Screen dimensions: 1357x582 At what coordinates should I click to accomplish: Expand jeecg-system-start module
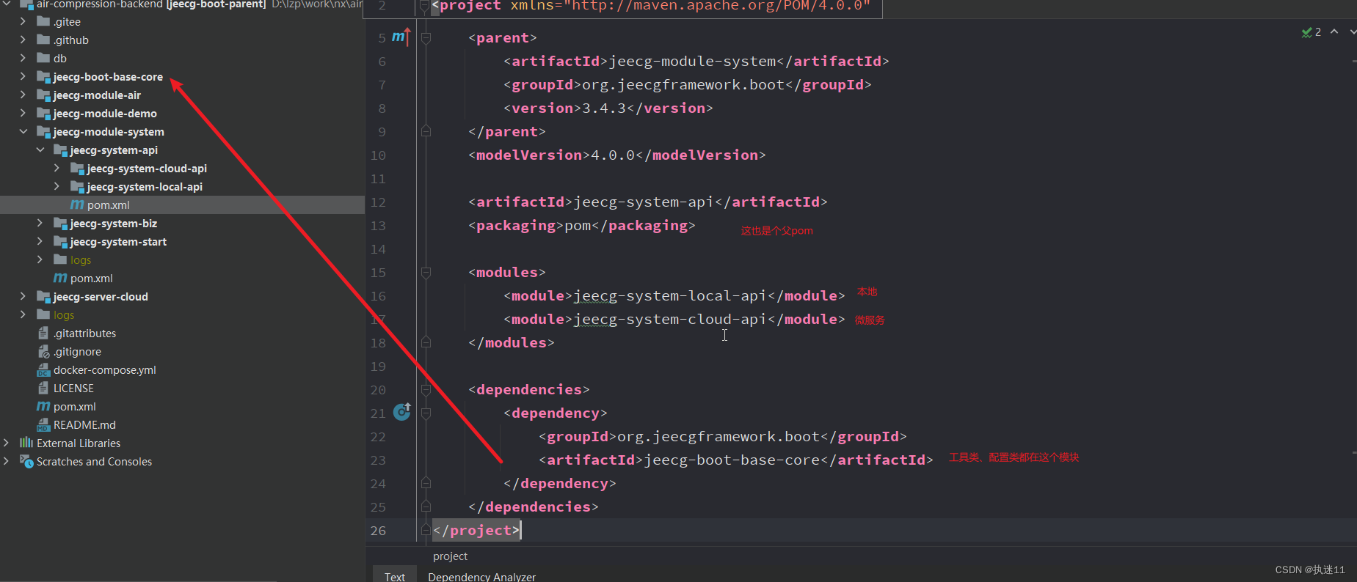(x=40, y=241)
